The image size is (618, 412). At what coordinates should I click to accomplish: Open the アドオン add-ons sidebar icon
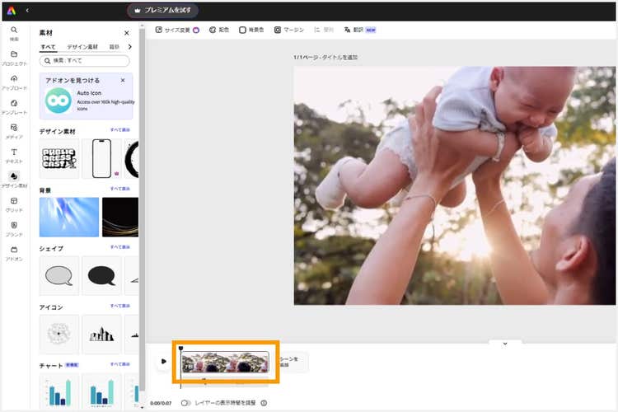(x=14, y=254)
